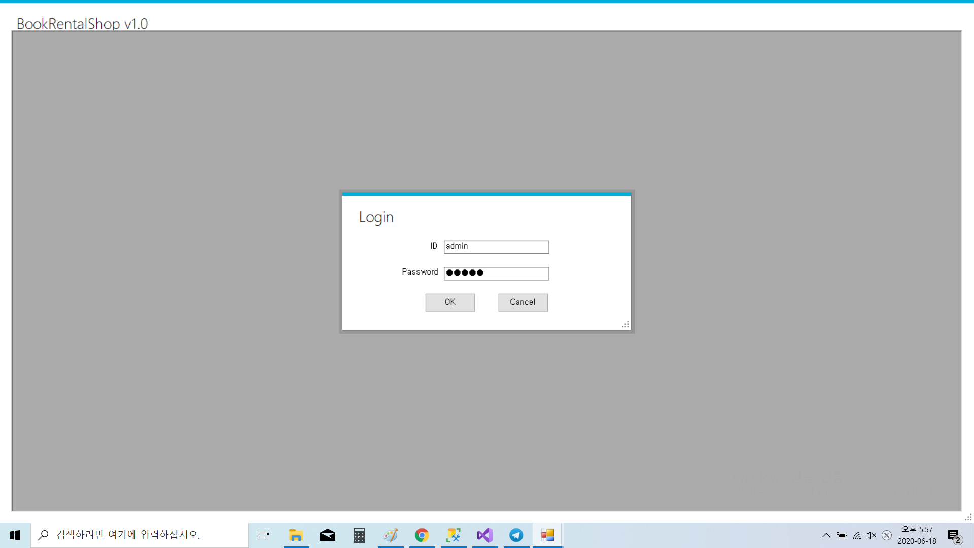
Task: Expand the hidden system tray icons
Action: [x=826, y=535]
